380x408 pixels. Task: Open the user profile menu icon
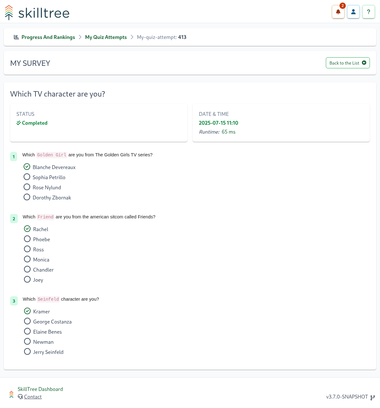[353, 12]
